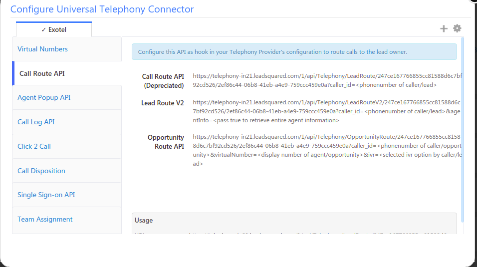Open connector settings gear icon
The height and width of the screenshot is (267, 477).
pyautogui.click(x=457, y=28)
